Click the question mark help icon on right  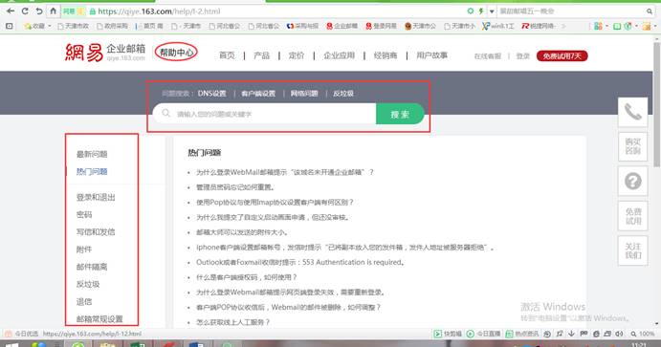(632, 181)
